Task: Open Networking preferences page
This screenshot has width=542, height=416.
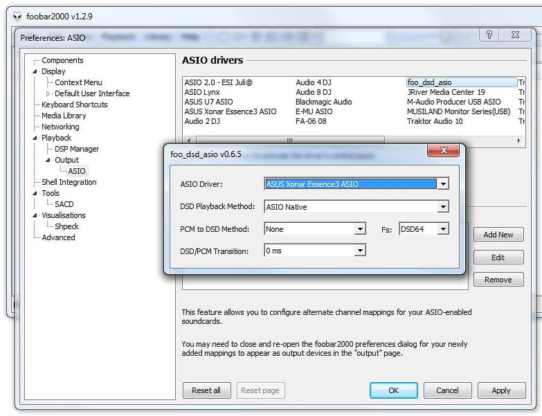Action: (x=60, y=127)
